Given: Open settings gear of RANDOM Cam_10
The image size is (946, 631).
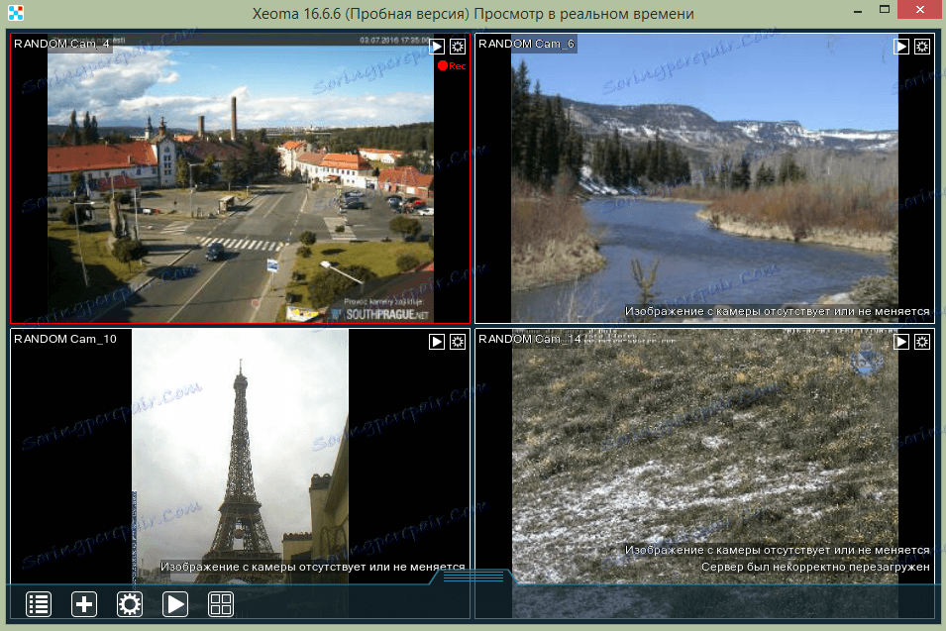Looking at the screenshot, I should click(458, 342).
